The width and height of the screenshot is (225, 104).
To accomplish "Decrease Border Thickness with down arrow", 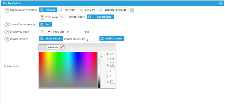I will pos(97,40).
